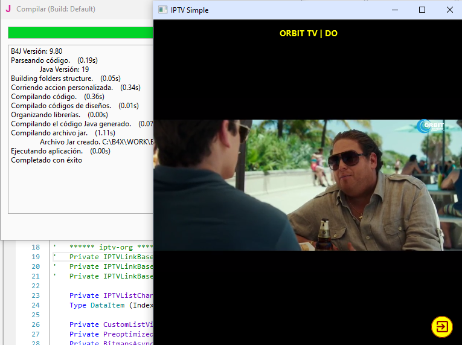
Task: Click line number 18 in code editor
Action: click(x=36, y=247)
